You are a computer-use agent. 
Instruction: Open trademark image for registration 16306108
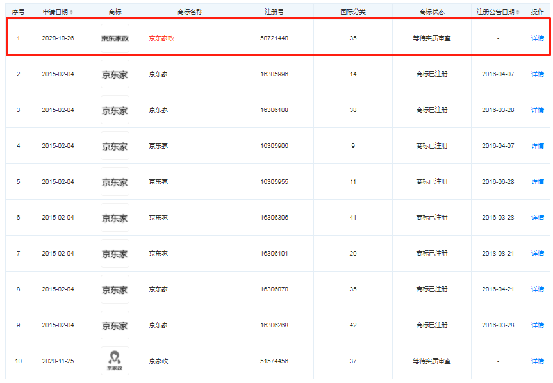[115, 110]
